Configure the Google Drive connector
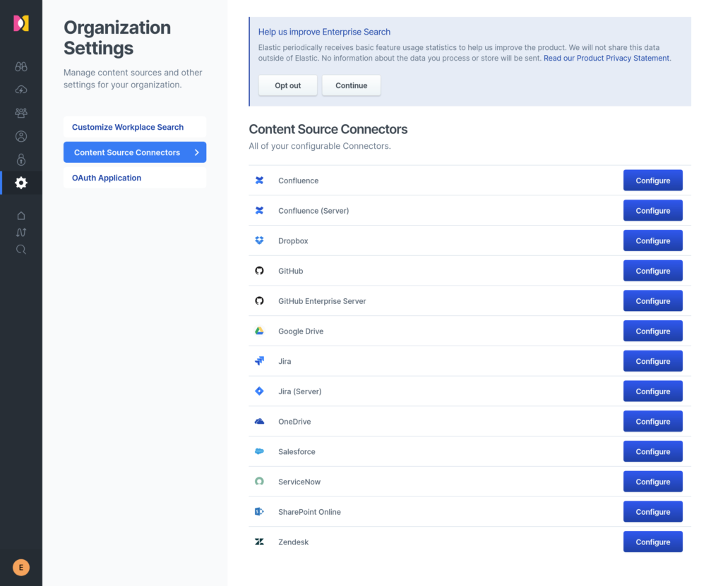 (x=653, y=331)
